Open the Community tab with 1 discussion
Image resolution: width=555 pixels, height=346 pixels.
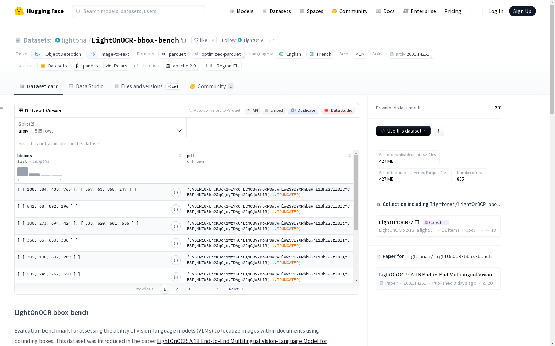(x=212, y=86)
